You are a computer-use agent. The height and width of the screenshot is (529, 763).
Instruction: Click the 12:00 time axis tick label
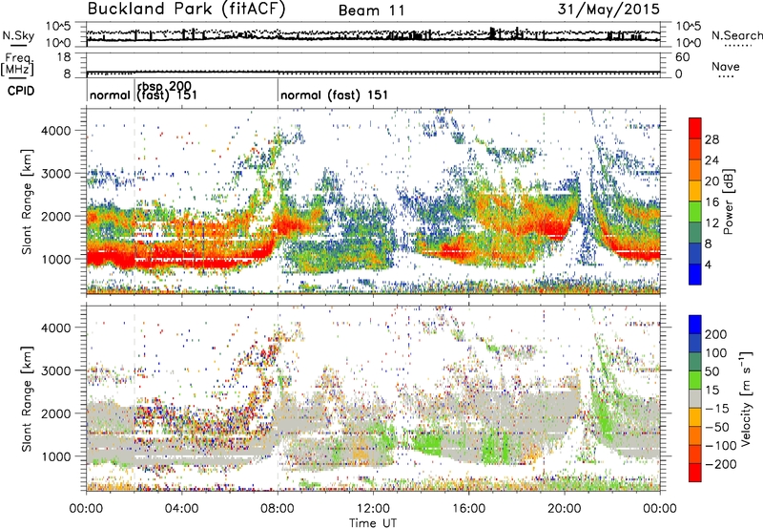[373, 509]
